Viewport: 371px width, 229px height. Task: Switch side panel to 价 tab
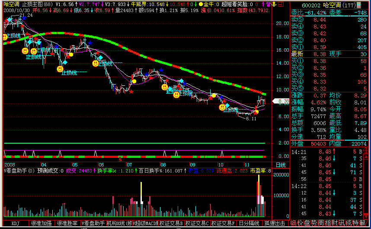pyautogui.click(x=300, y=223)
